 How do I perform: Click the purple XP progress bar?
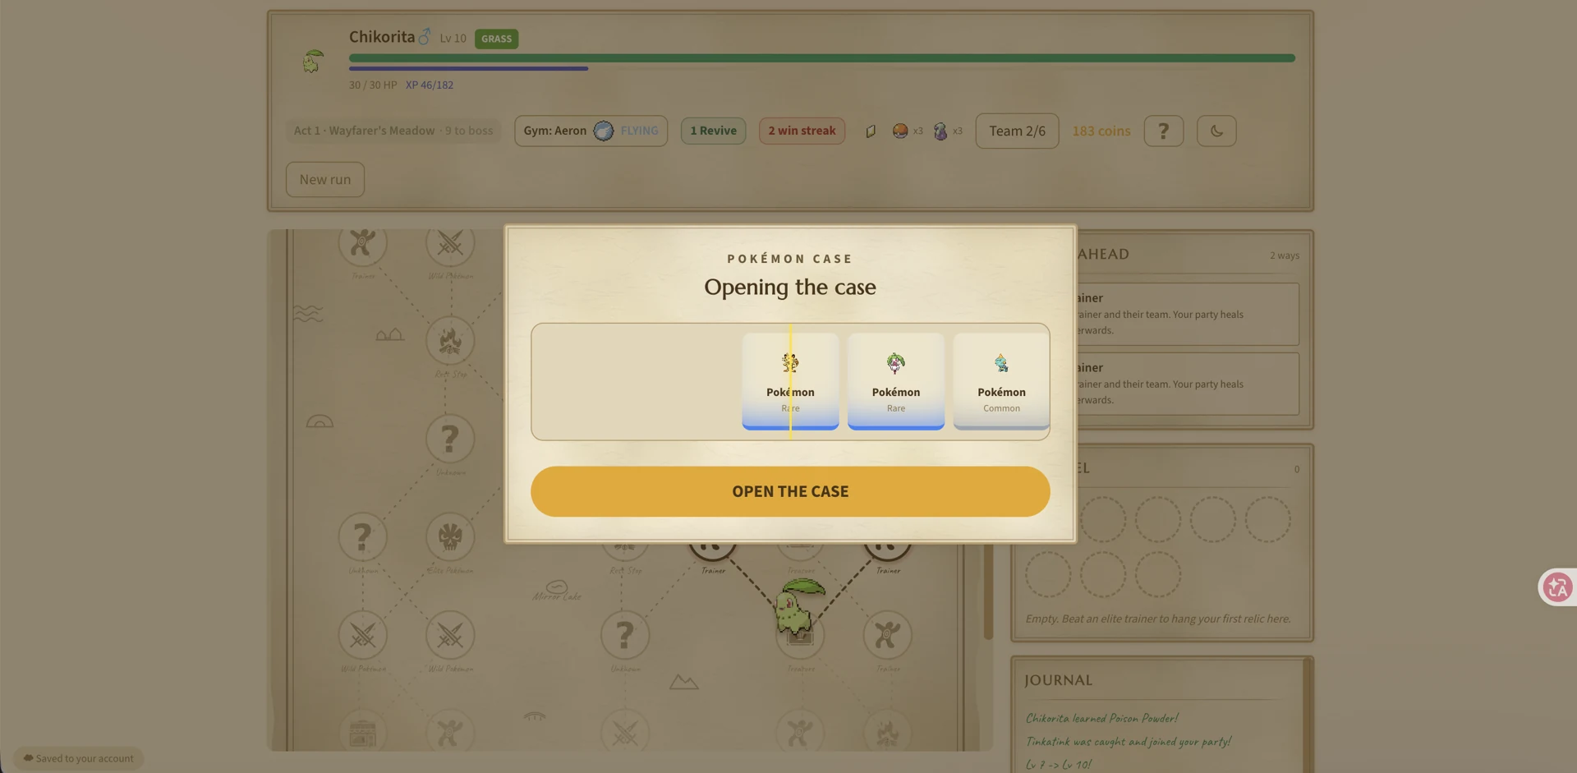(468, 68)
